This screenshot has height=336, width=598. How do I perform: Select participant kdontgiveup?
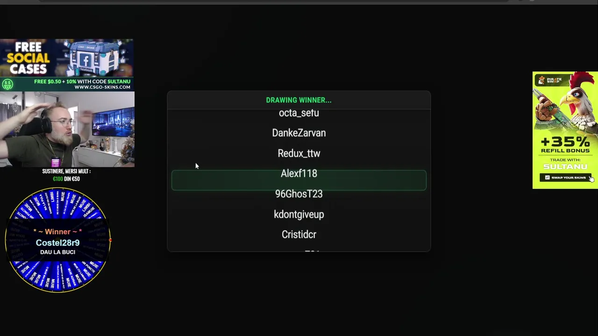(x=299, y=214)
